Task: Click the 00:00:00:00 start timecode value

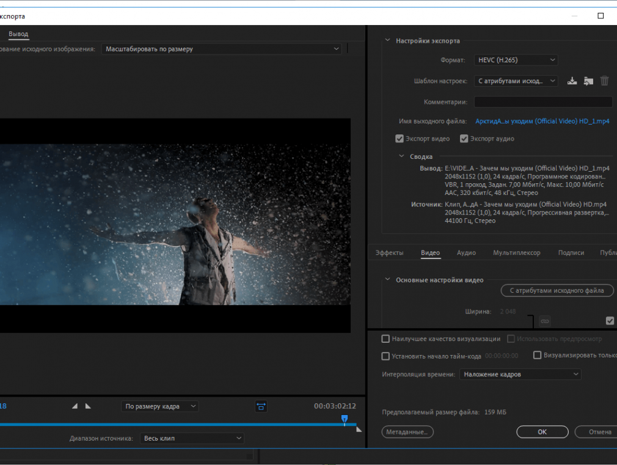Action: (502, 356)
